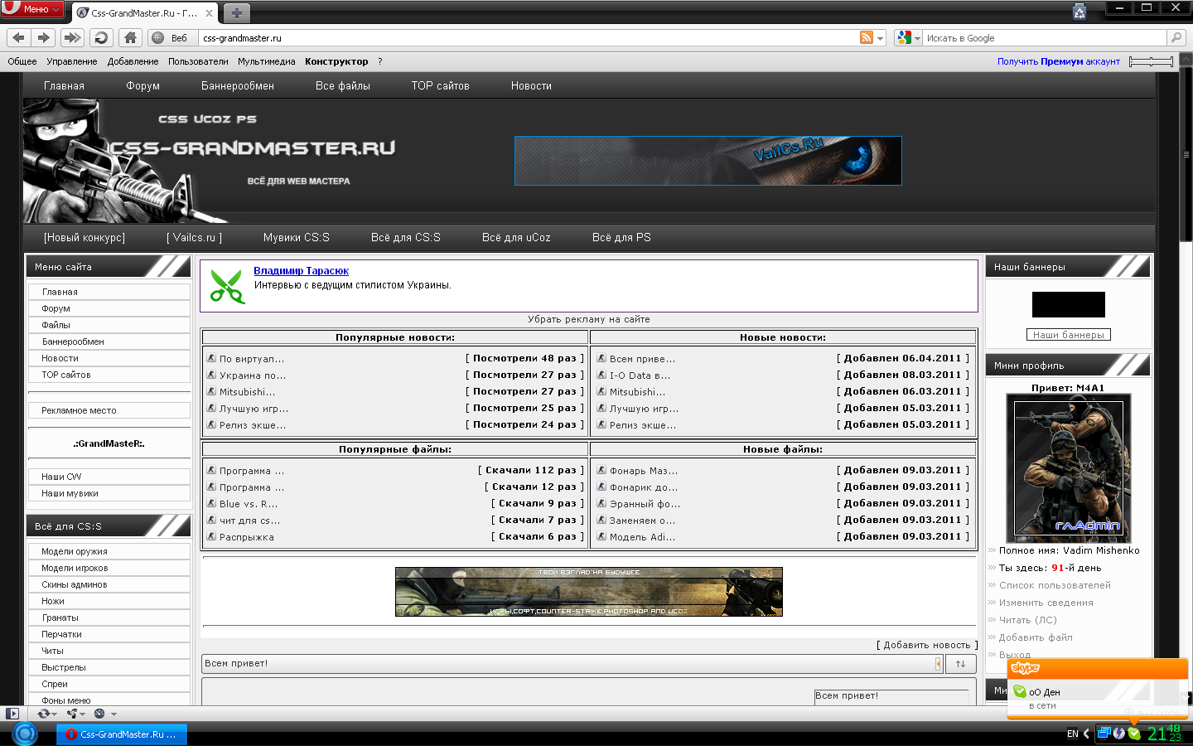Open the Добавление admin menu
1193x746 pixels.
click(133, 61)
